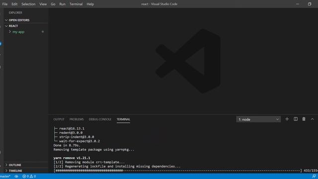Open the Edit menu

[x=14, y=4]
